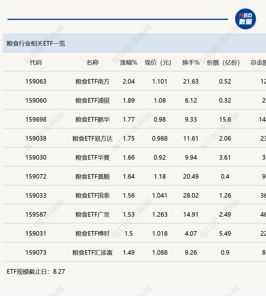Click turnover value 6.12
The image size is (266, 296).
point(191,100)
